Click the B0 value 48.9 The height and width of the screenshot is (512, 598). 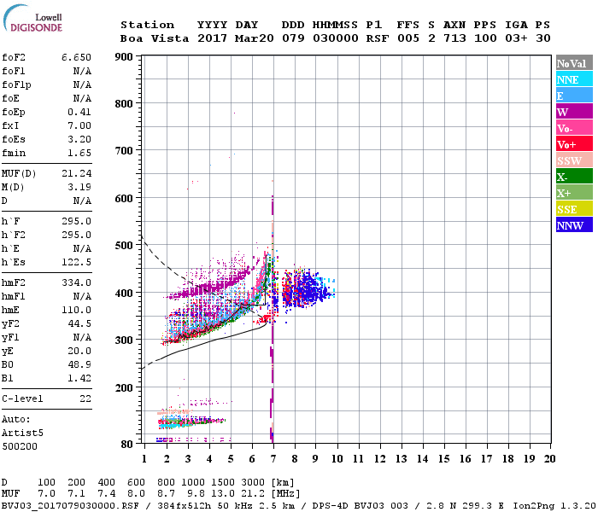coord(79,365)
